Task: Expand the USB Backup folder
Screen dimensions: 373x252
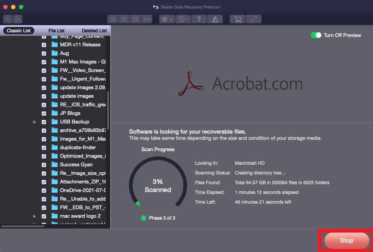Action: 34,122
